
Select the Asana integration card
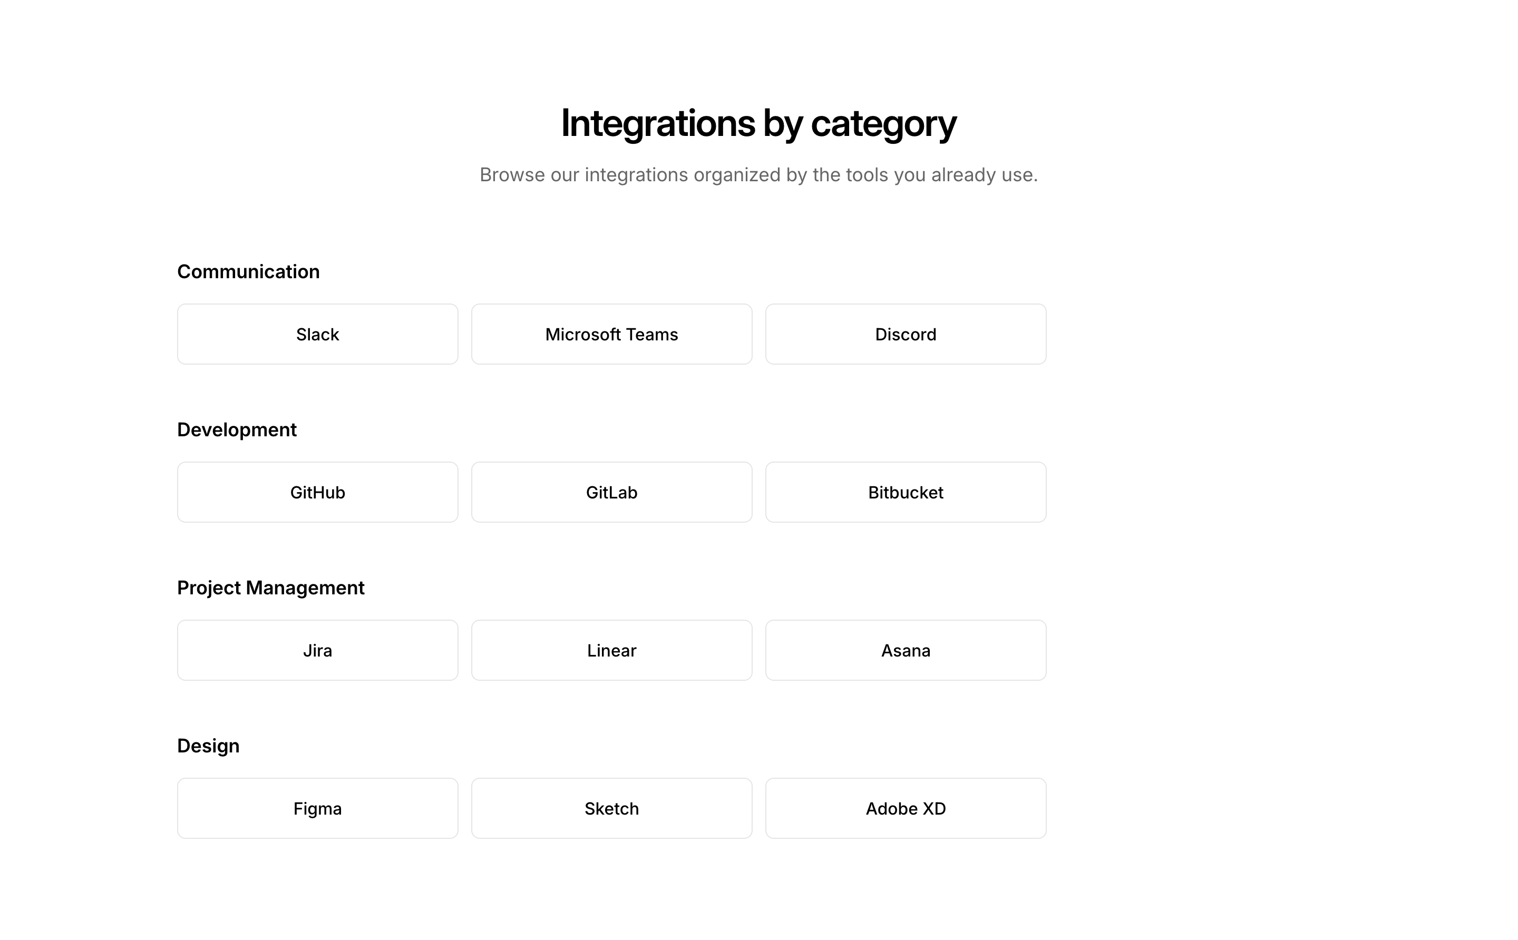tap(906, 650)
